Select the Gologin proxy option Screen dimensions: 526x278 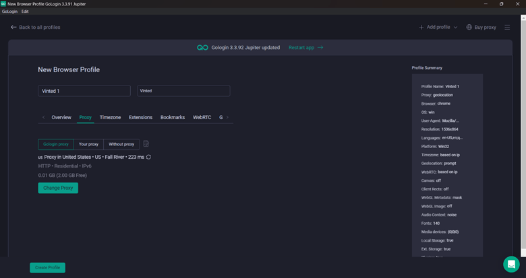point(56,144)
